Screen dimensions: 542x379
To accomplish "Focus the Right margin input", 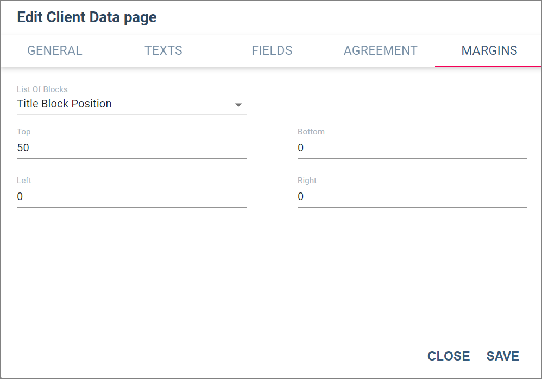I will (x=412, y=196).
